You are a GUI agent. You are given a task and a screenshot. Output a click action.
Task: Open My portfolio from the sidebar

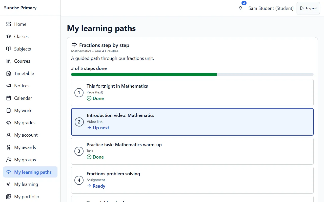[x=30, y=197]
